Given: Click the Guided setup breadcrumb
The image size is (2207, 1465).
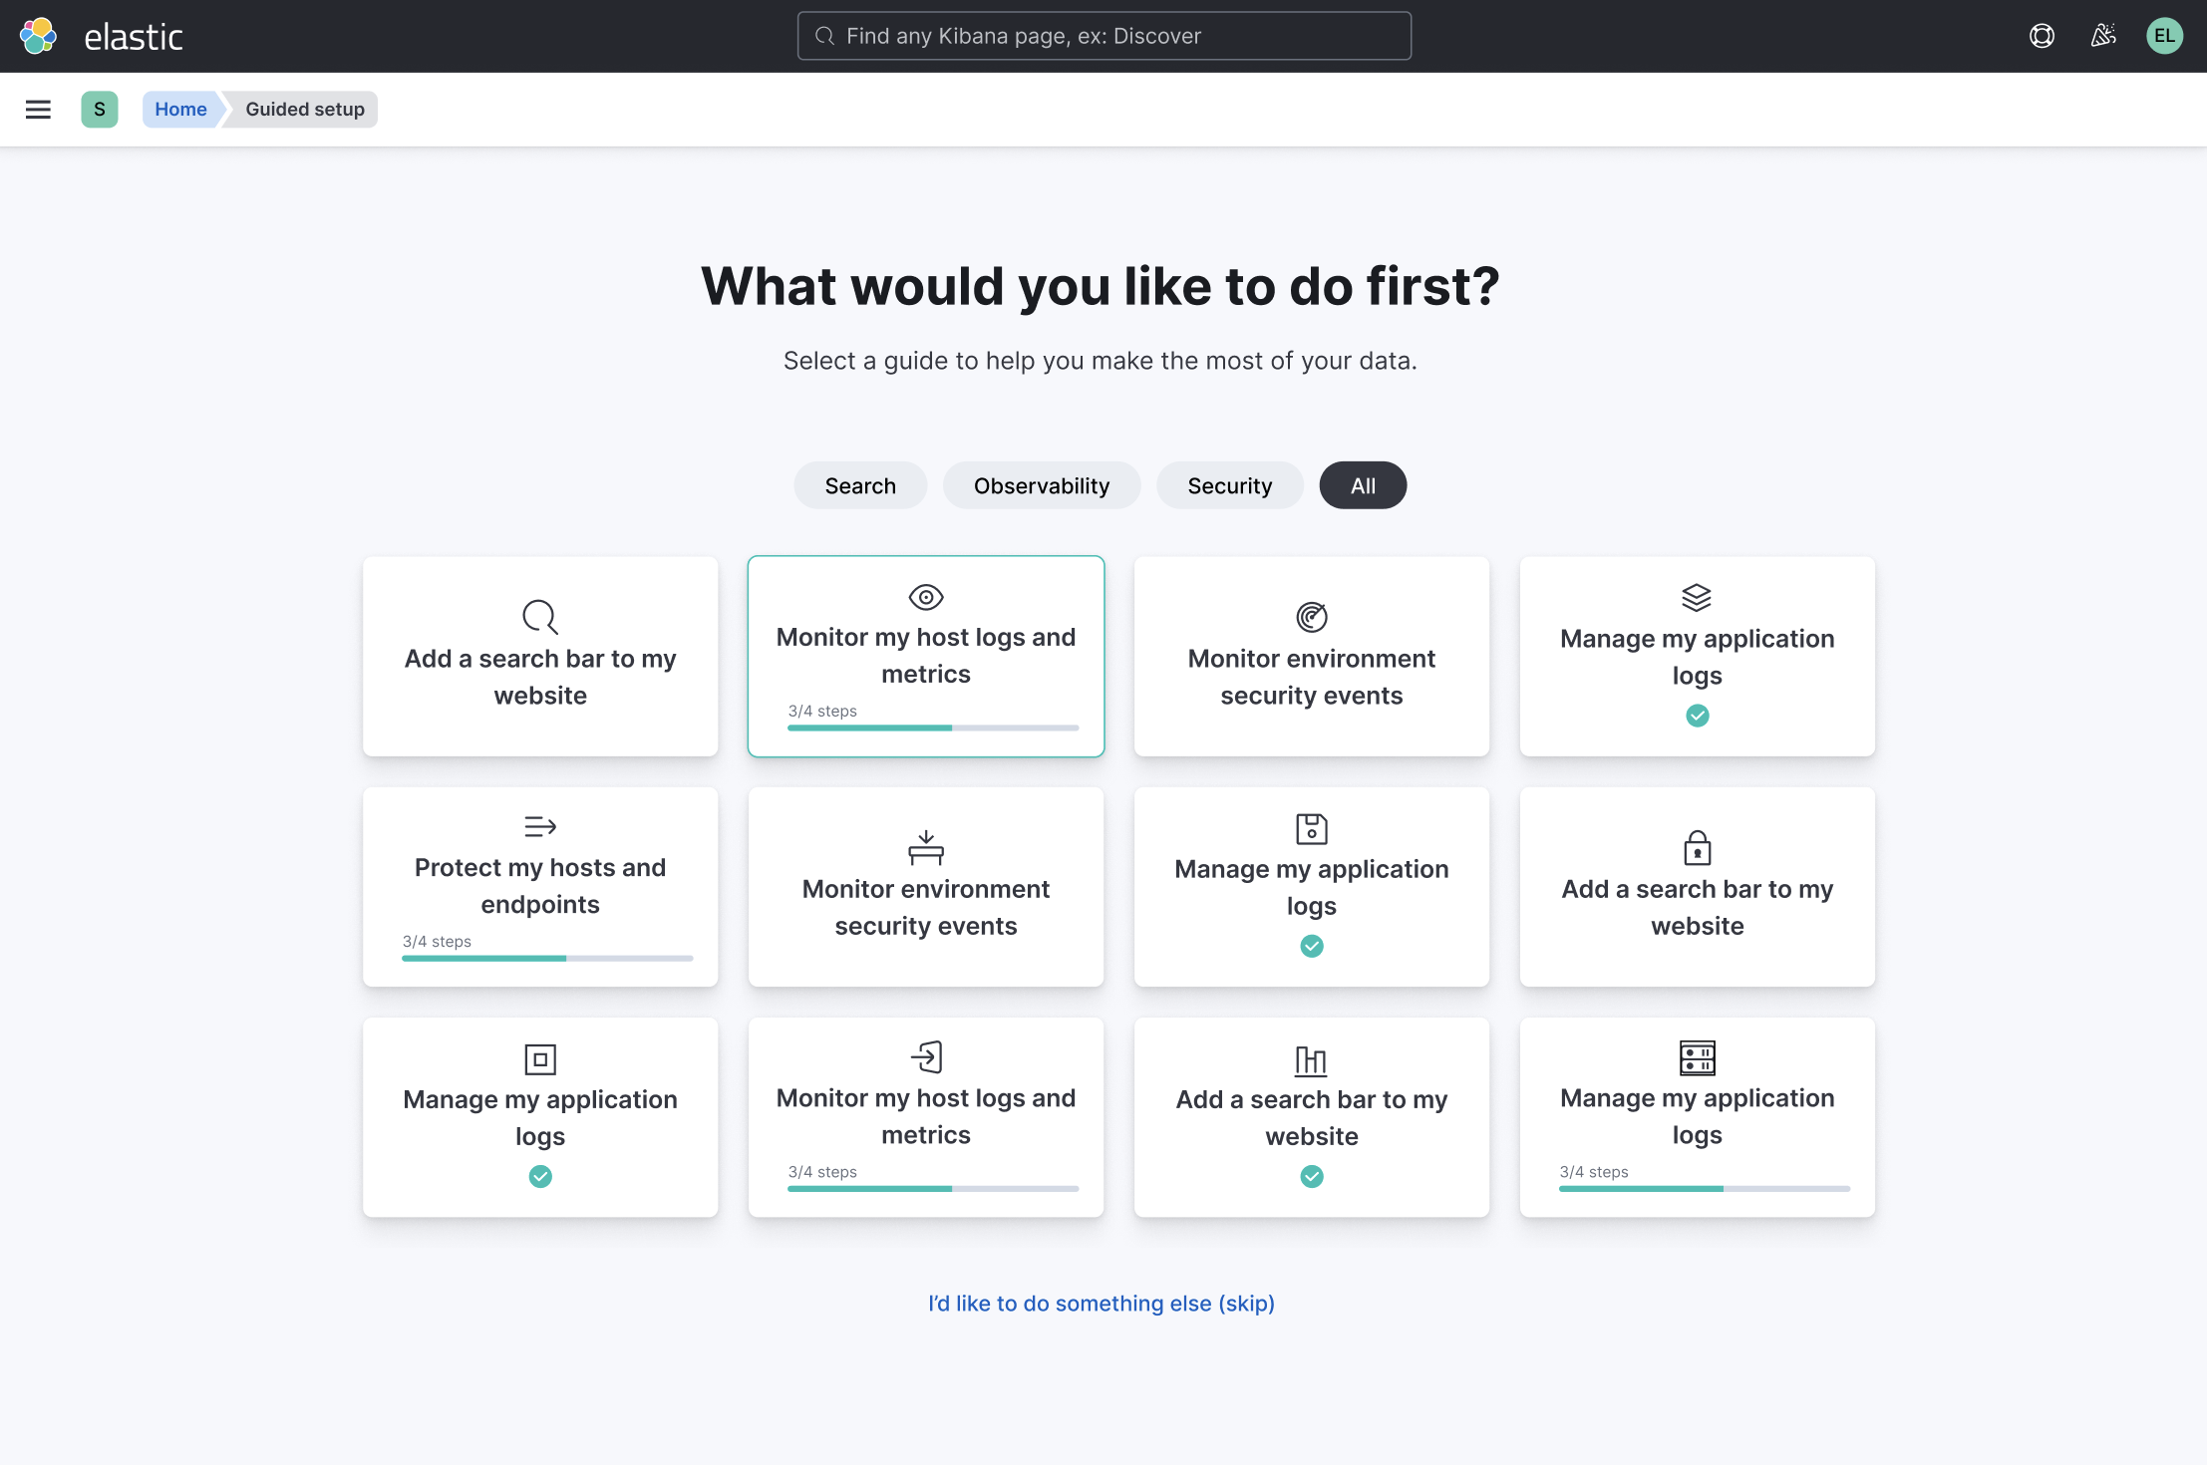Looking at the screenshot, I should point(305,110).
